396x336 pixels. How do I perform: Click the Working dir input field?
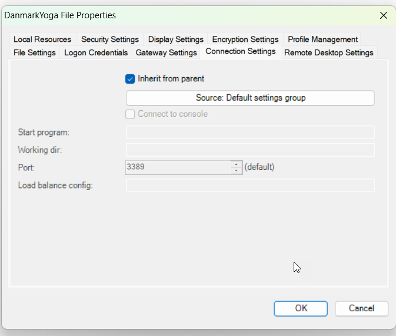[250, 150]
